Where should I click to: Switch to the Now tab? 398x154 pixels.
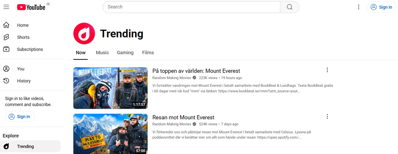coord(81,53)
